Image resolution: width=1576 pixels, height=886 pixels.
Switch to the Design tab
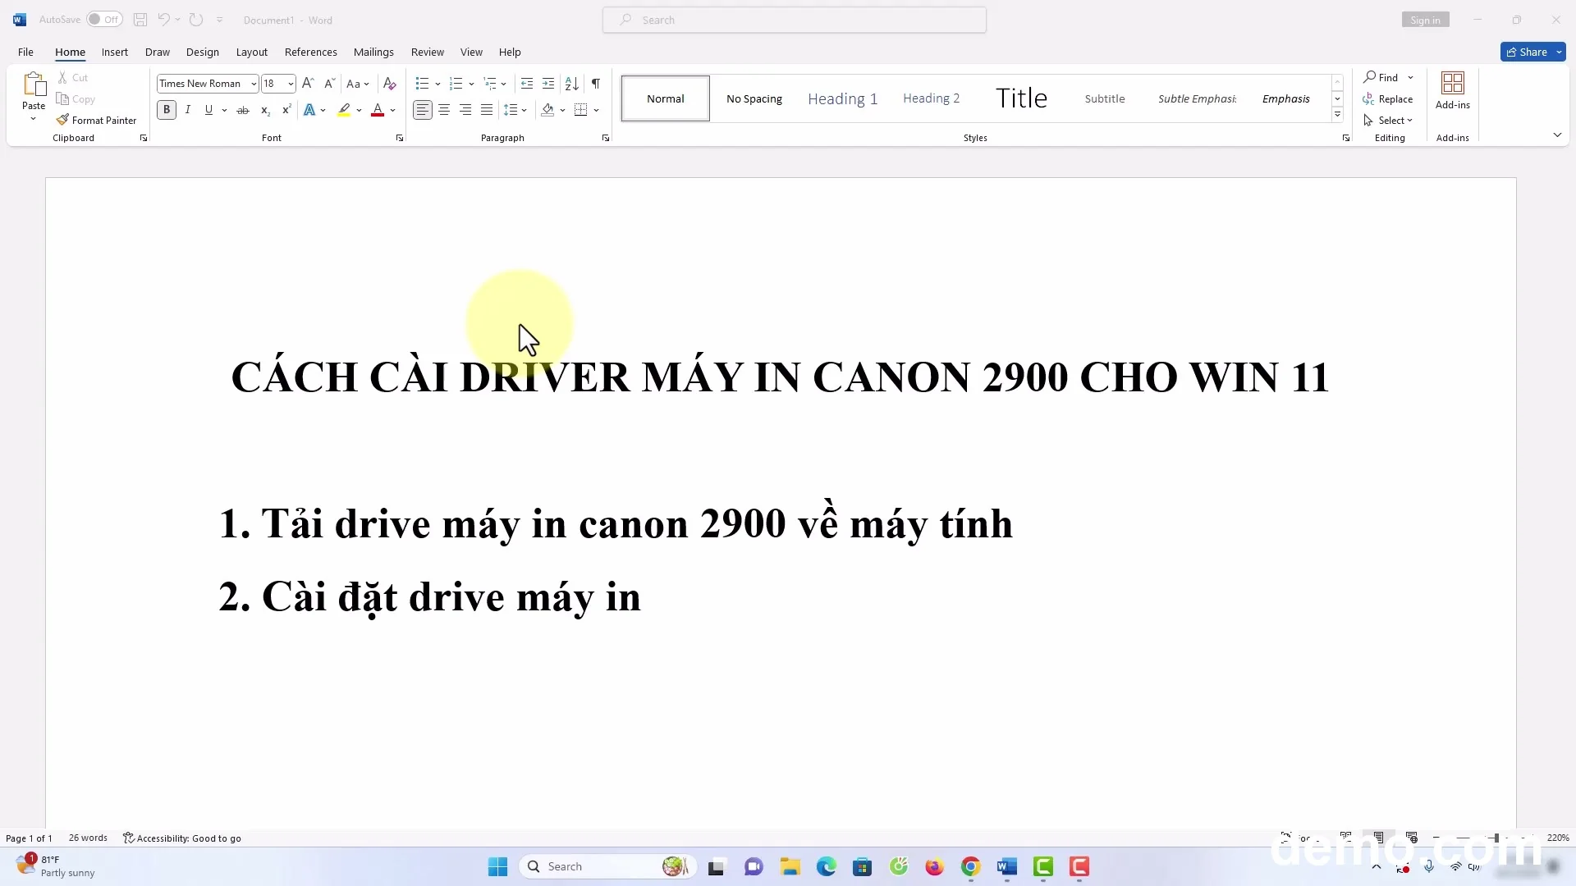[x=203, y=52]
